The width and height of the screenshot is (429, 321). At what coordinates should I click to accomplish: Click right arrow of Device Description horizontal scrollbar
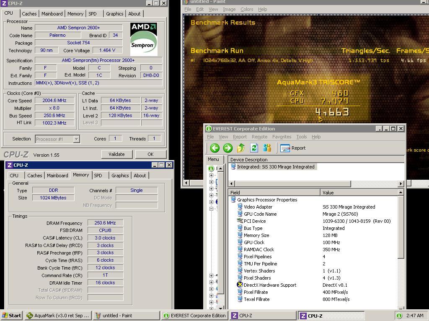pos(401,184)
